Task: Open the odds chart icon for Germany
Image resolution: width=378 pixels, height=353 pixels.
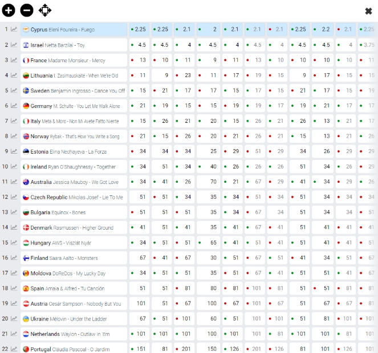Action: point(14,106)
